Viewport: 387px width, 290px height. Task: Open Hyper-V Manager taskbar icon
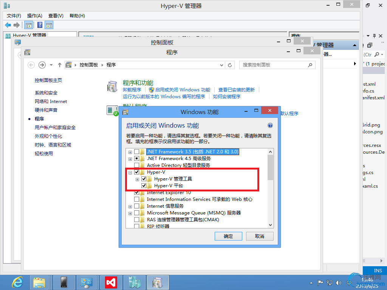pyautogui.click(x=135, y=282)
